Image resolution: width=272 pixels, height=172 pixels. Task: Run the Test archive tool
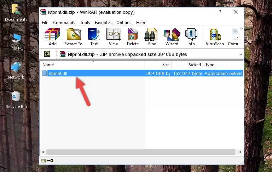tap(94, 37)
